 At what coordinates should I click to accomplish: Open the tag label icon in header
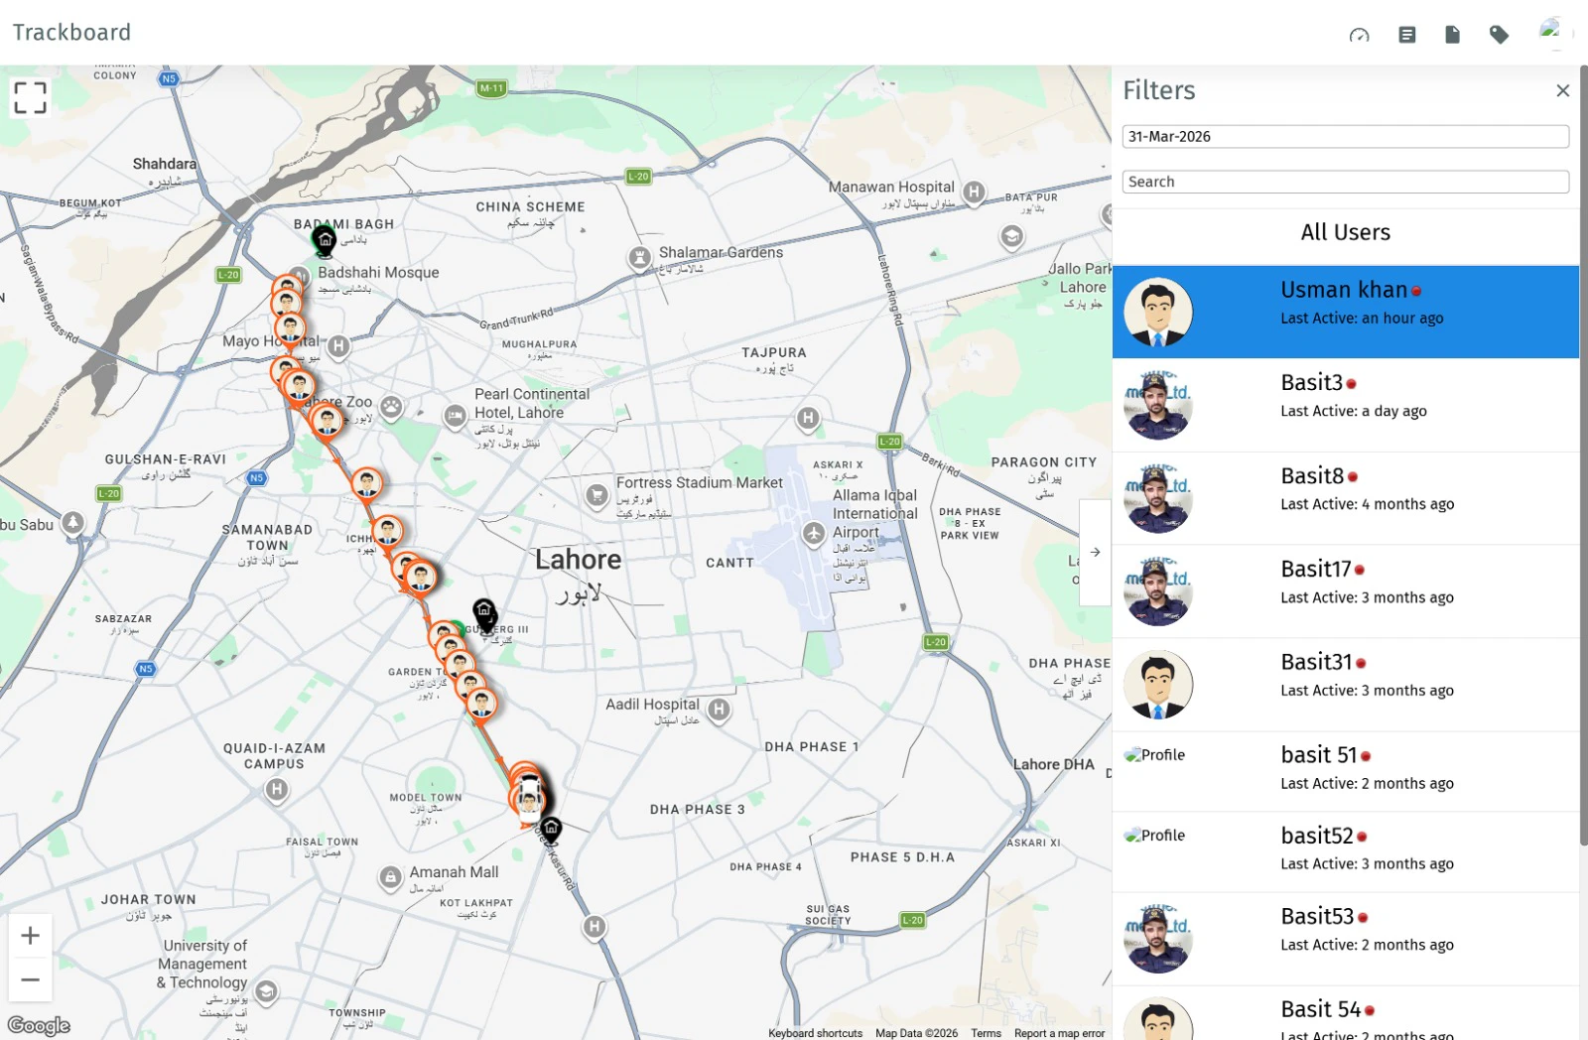coord(1499,35)
